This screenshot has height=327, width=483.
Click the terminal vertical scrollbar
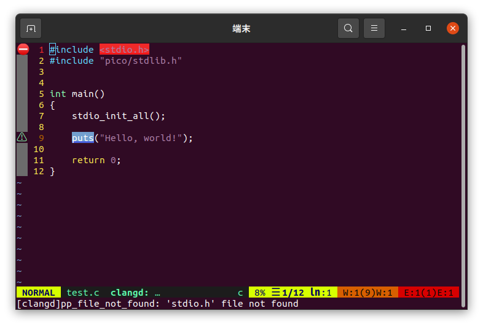click(463, 176)
